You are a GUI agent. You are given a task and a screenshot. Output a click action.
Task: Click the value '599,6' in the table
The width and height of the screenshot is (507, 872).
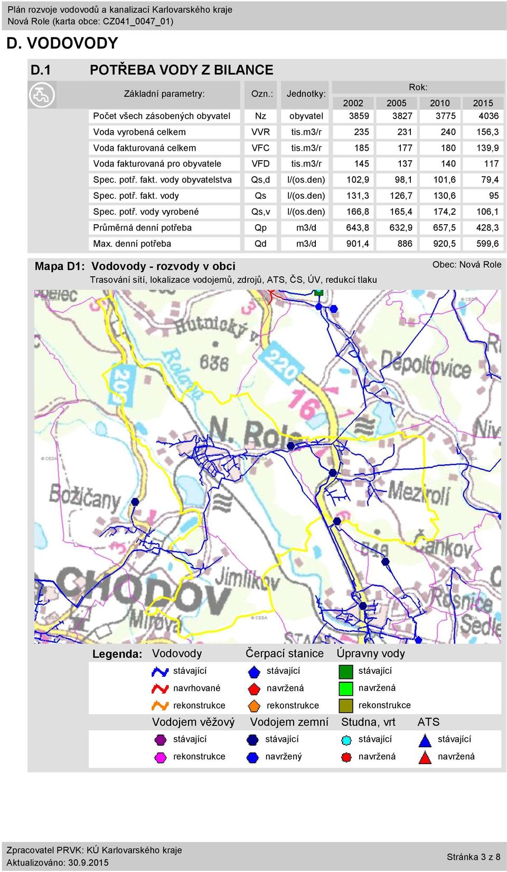pyautogui.click(x=487, y=243)
